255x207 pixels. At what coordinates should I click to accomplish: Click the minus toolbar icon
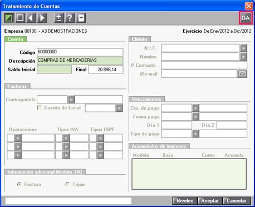(81, 18)
